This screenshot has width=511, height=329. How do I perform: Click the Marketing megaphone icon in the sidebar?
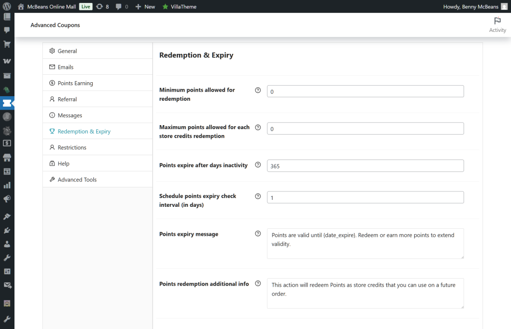click(6, 198)
